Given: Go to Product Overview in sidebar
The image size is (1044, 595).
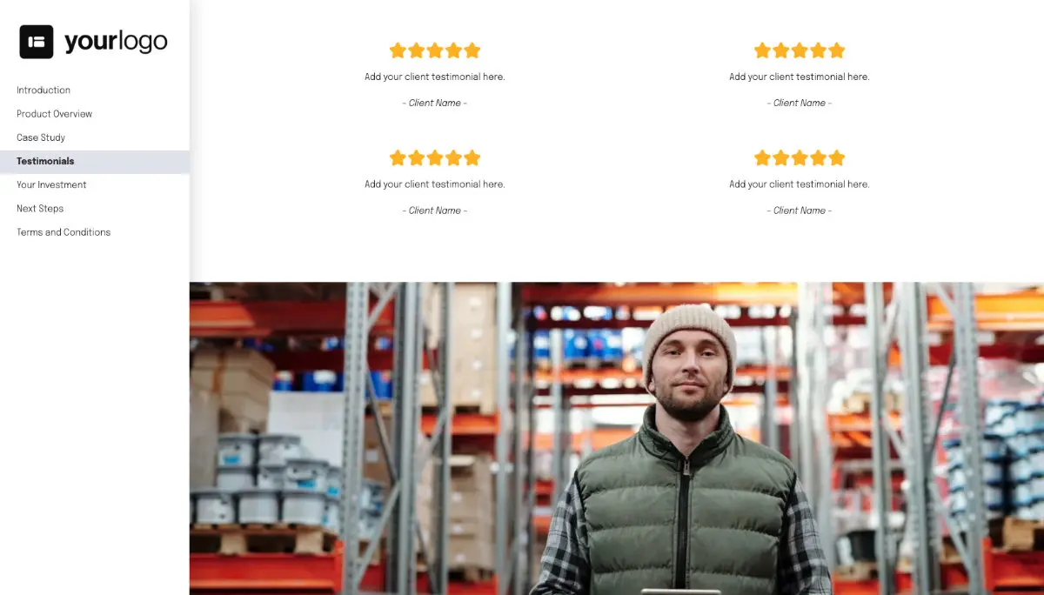Looking at the screenshot, I should (54, 114).
